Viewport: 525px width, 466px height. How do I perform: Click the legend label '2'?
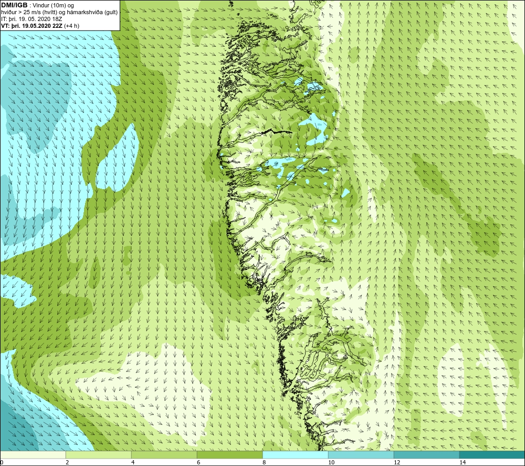click(x=67, y=462)
